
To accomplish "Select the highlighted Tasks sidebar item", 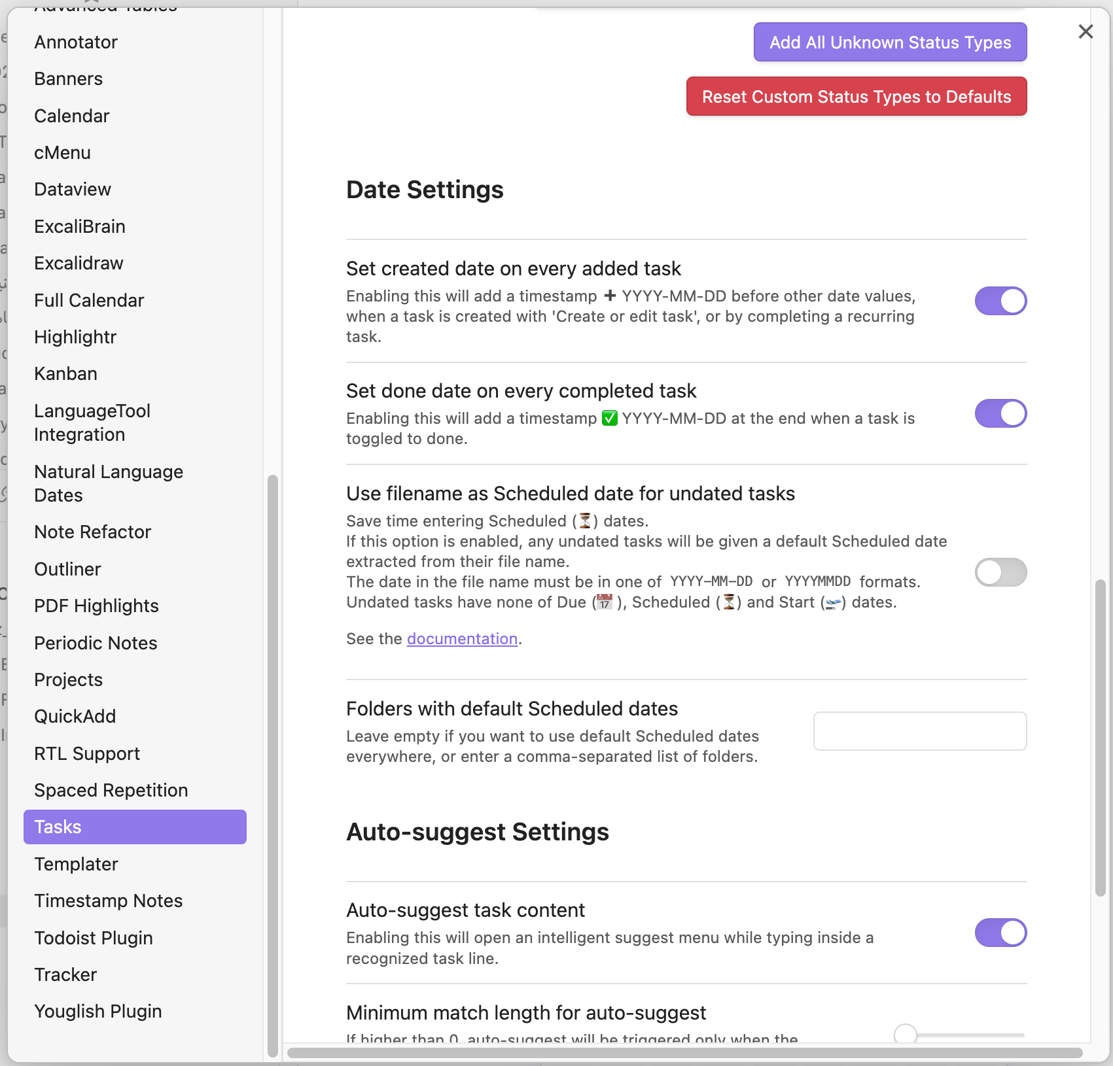I will coord(135,827).
